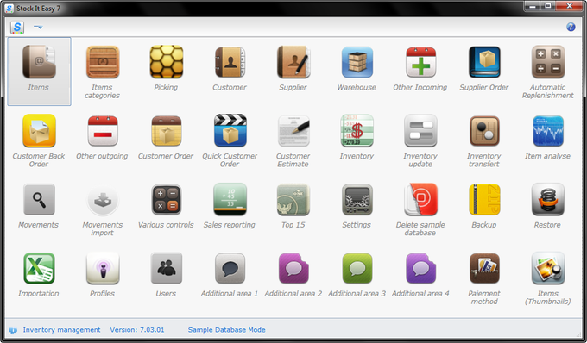587x343 pixels.
Task: Launch Automatic Replenishment
Action: 548,62
